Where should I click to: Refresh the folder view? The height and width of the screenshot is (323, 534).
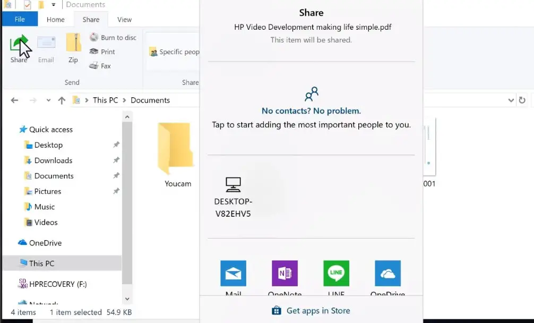522,100
